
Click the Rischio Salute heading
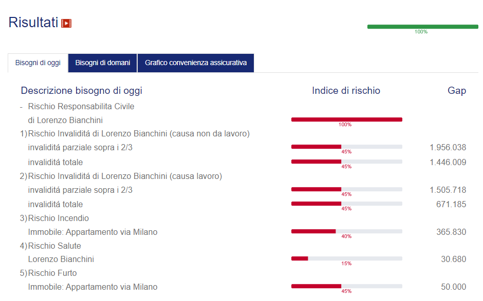click(54, 246)
